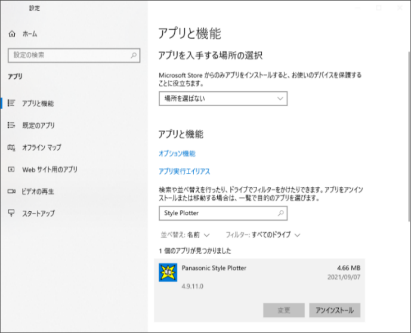This screenshot has height=333, width=411.
Task: Click the Panasonic Style Plotter app icon
Action: 168,272
